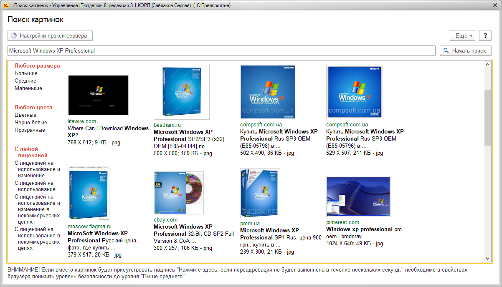Click the 500 X 500; 159 КБ - png info
Viewport: 502px width, 287px height.
(x=183, y=153)
